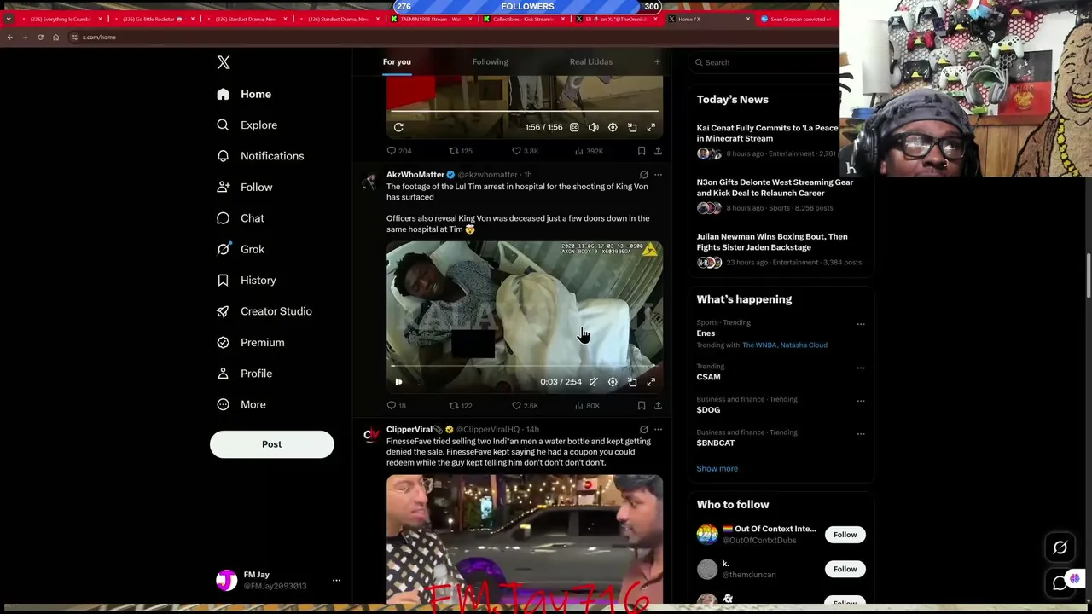Open AkzWhoMatter's profile picture
Image resolution: width=1092 pixels, height=614 pixels.
370,181
